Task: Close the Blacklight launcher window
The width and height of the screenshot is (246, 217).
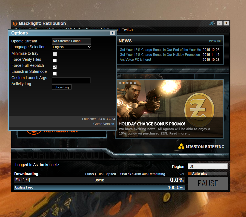Action: tap(226, 23)
